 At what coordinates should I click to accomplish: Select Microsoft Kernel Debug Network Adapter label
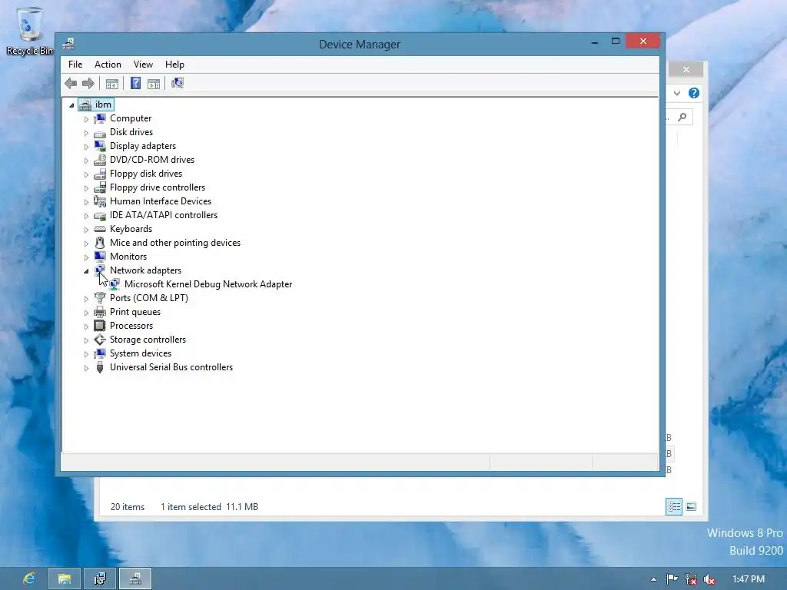pos(208,284)
